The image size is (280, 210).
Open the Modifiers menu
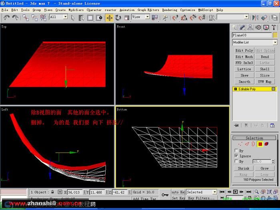coord(76,10)
